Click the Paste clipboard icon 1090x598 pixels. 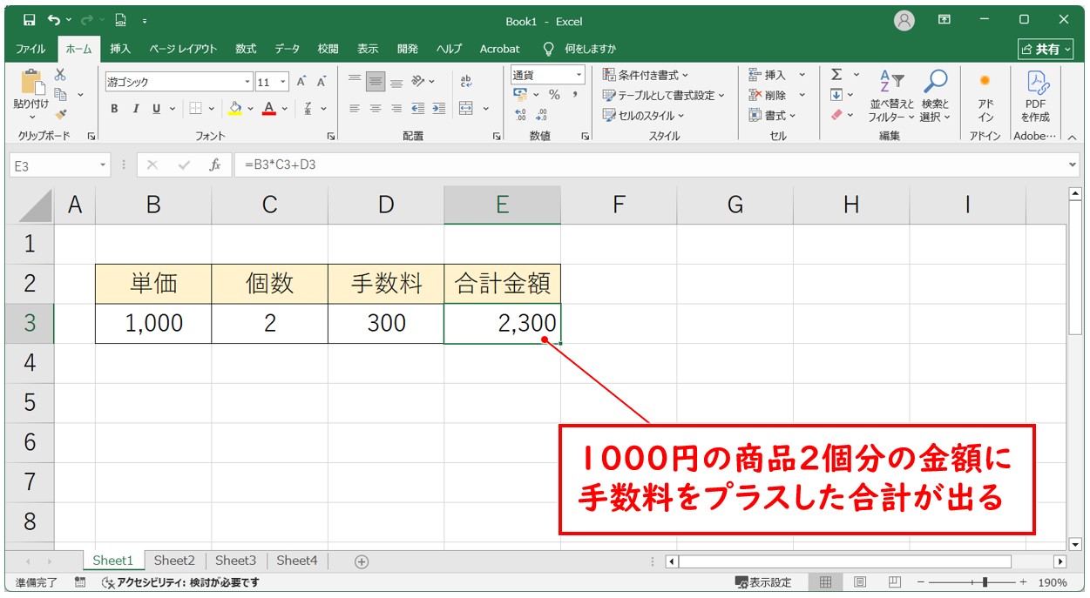(31, 82)
